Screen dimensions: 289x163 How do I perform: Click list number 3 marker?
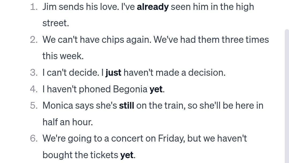(34, 73)
